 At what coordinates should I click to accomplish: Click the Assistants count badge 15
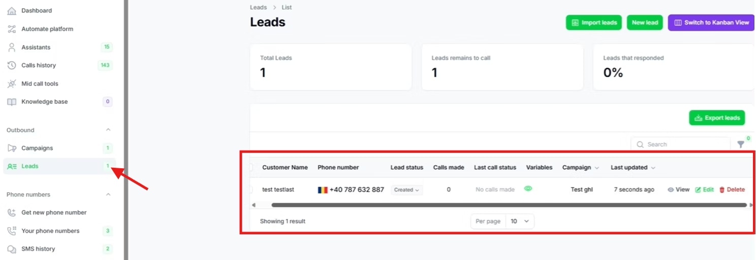click(x=107, y=47)
